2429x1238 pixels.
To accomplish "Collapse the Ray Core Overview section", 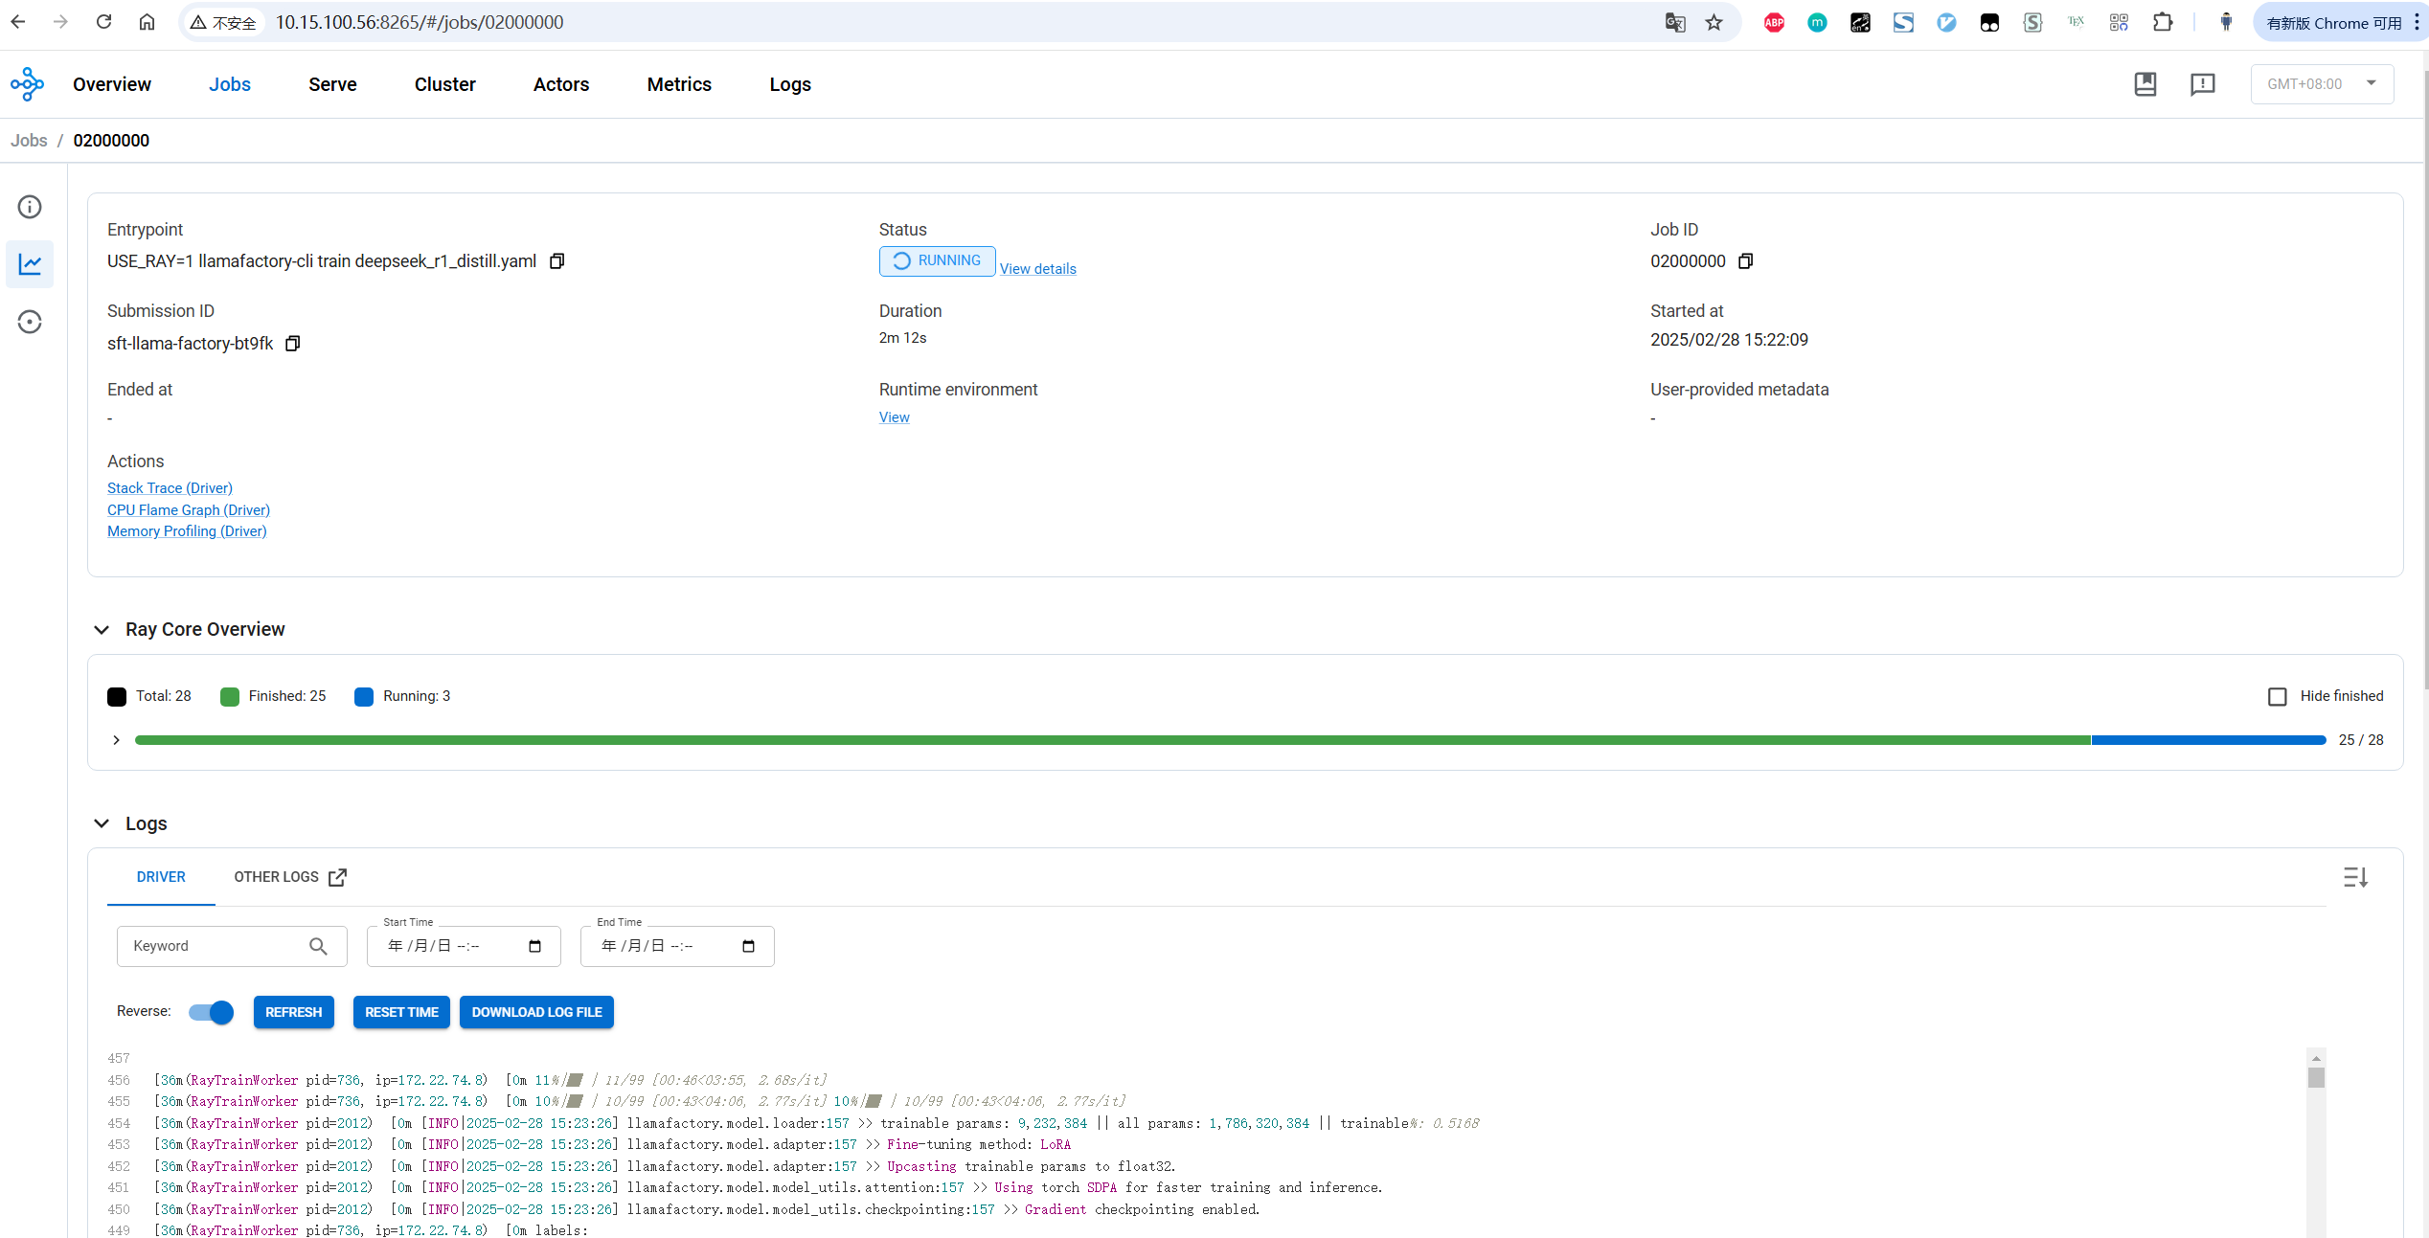I will pos(102,630).
